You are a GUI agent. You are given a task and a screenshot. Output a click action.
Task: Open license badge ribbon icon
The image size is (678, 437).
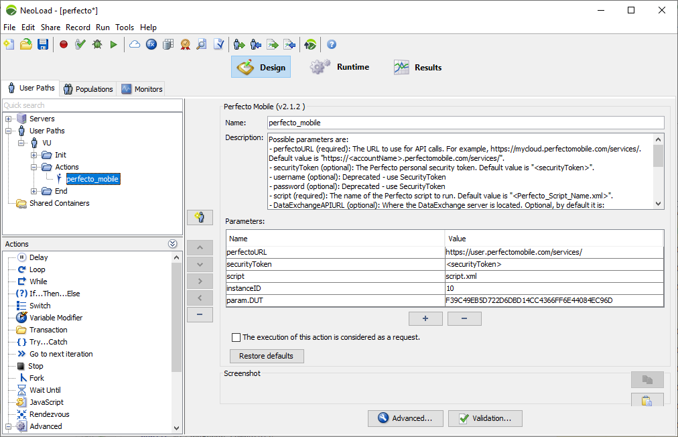tap(185, 44)
